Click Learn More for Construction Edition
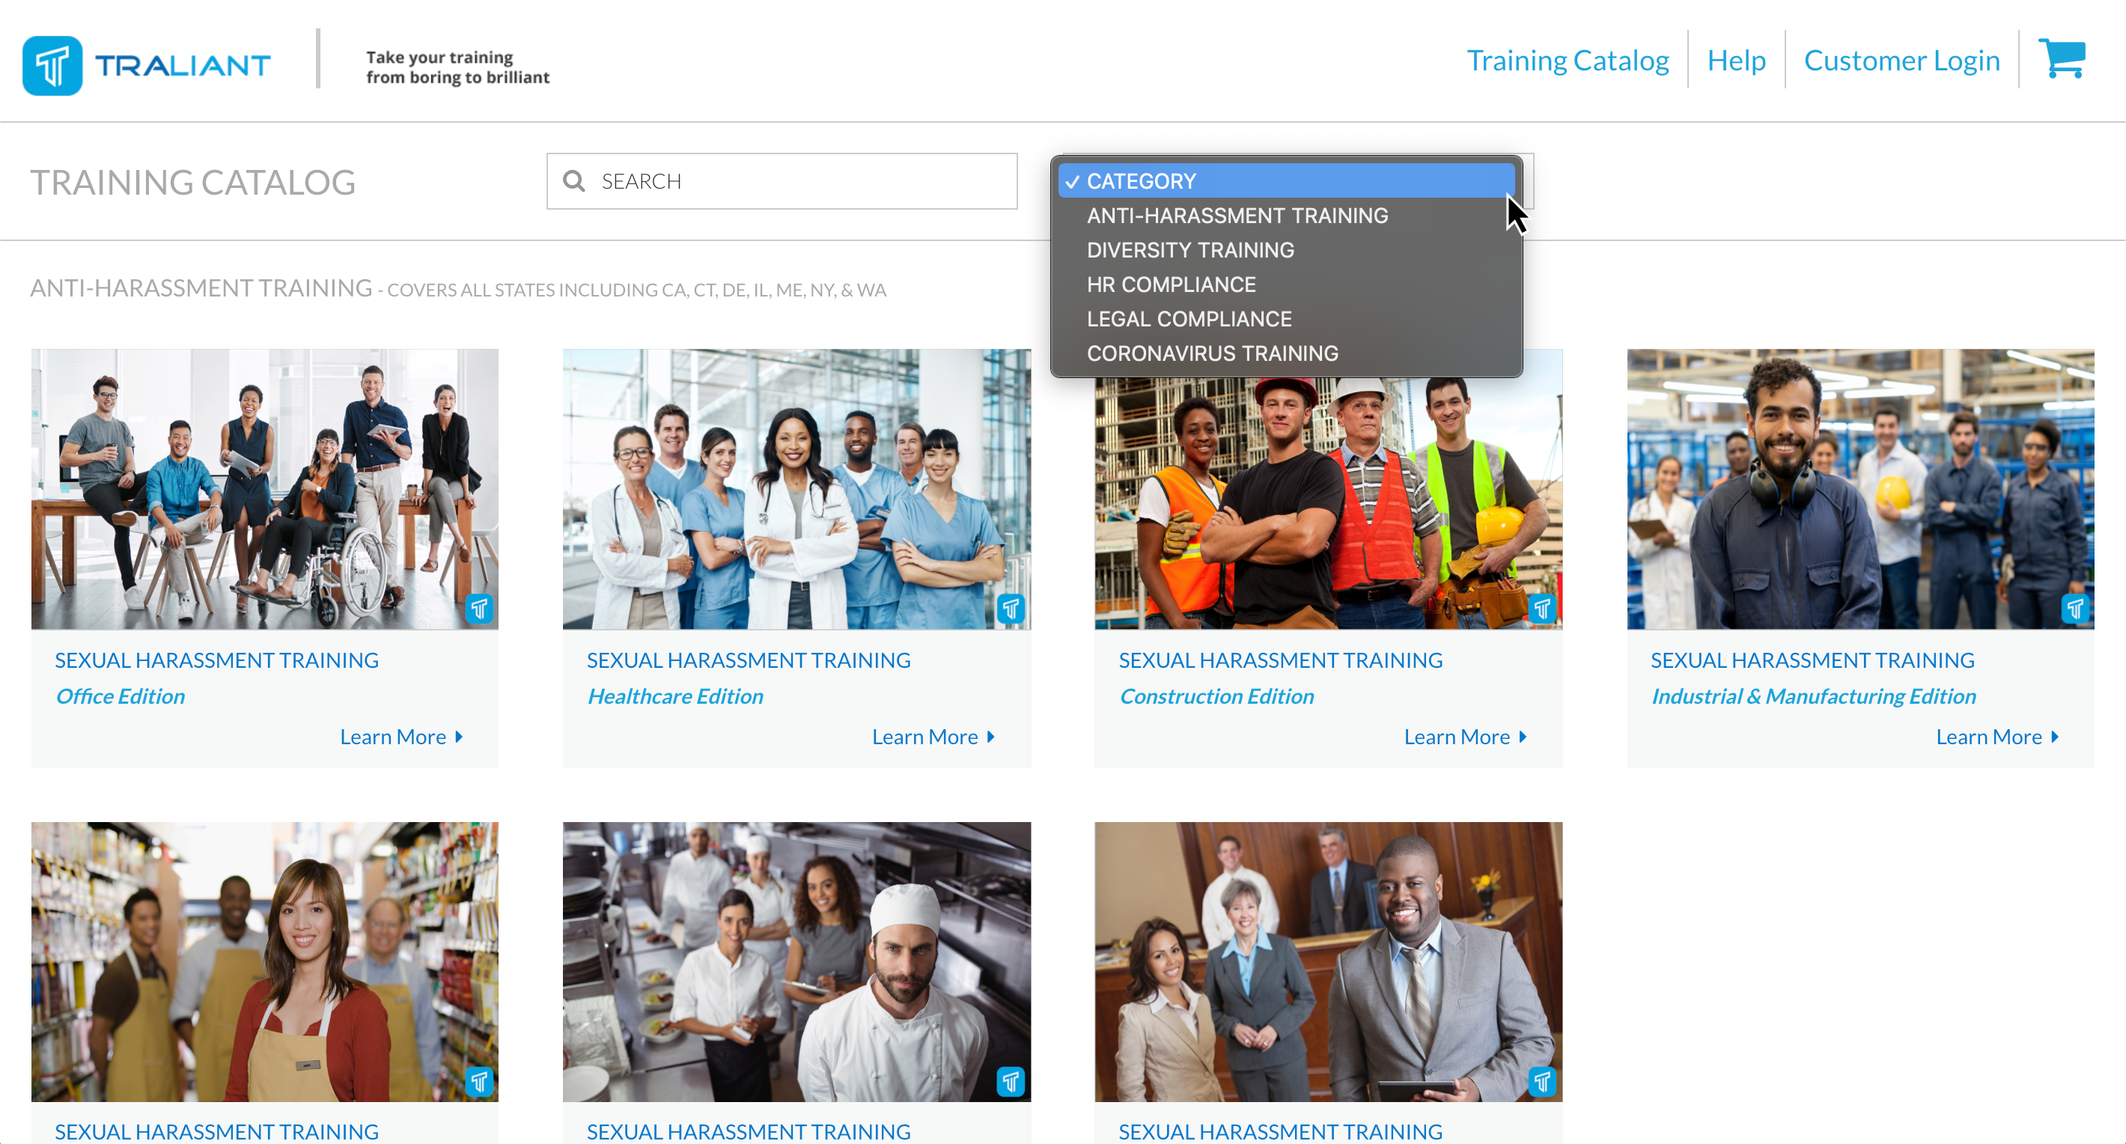 (1466, 736)
